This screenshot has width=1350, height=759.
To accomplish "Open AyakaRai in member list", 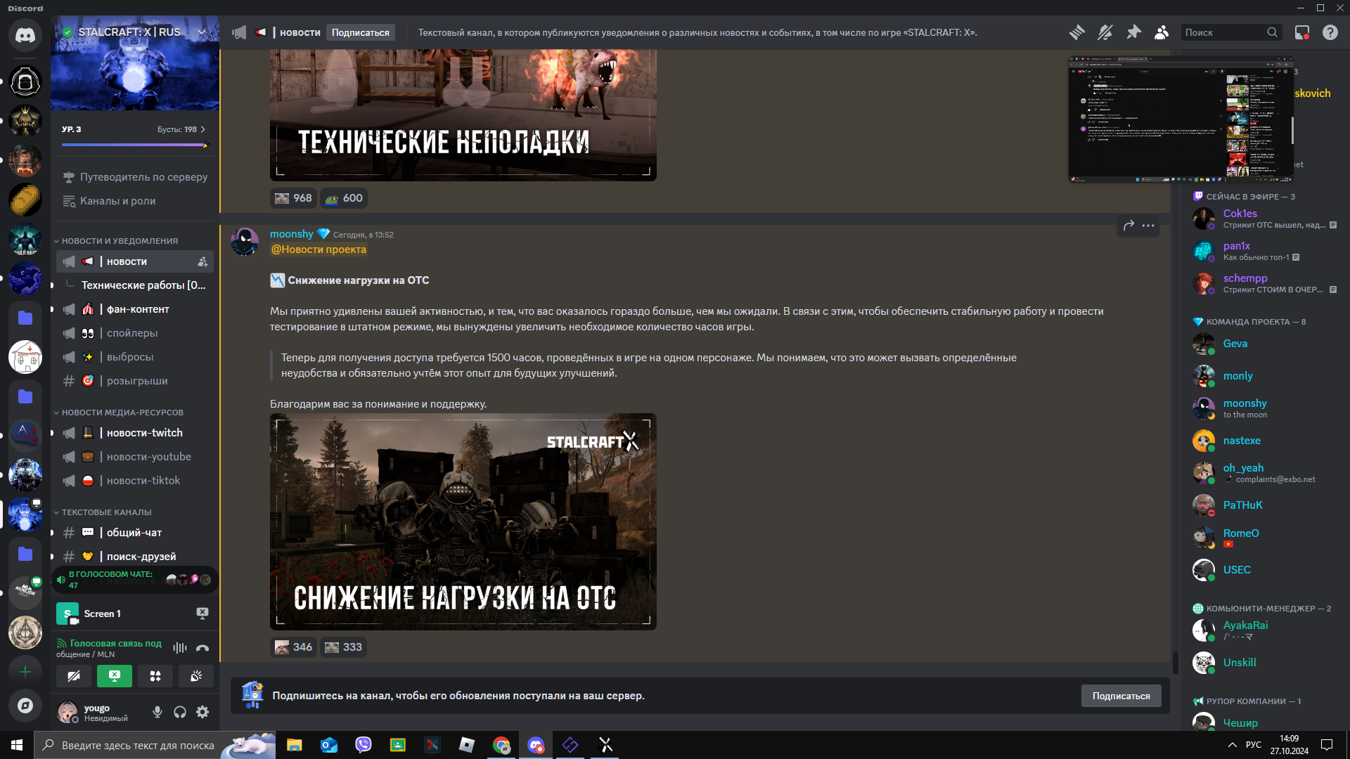I will (x=1264, y=630).
